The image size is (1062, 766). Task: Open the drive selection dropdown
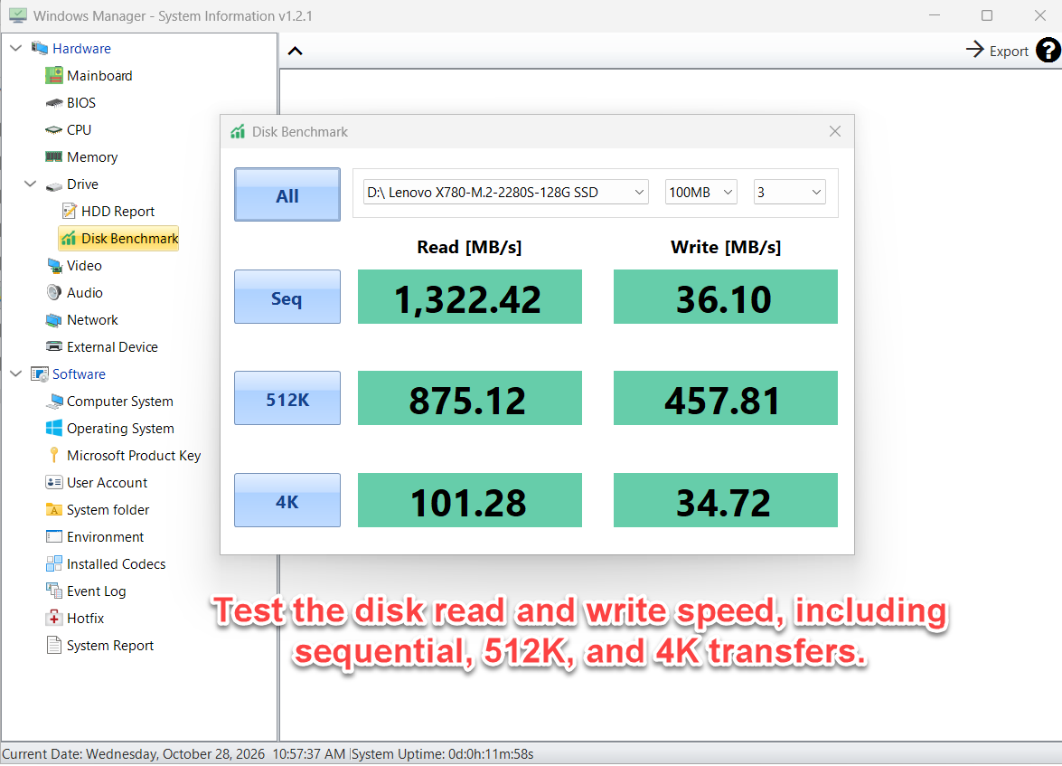tap(505, 193)
